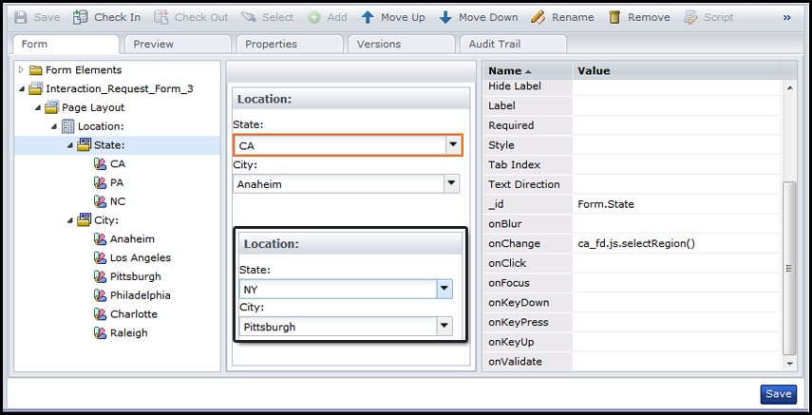Click the Remove trash icon
Screen dimensions: 812x415
(614, 17)
